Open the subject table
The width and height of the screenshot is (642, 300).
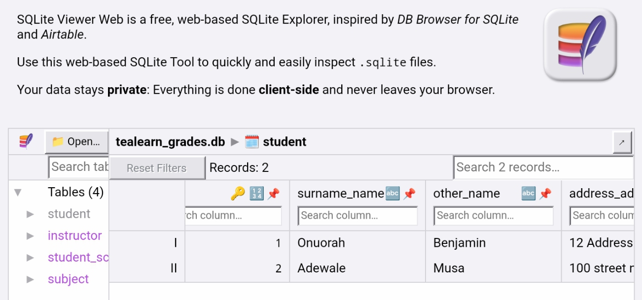click(69, 279)
